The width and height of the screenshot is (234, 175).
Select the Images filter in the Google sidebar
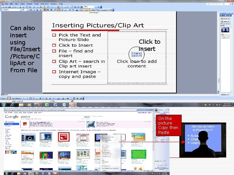tap(12, 124)
